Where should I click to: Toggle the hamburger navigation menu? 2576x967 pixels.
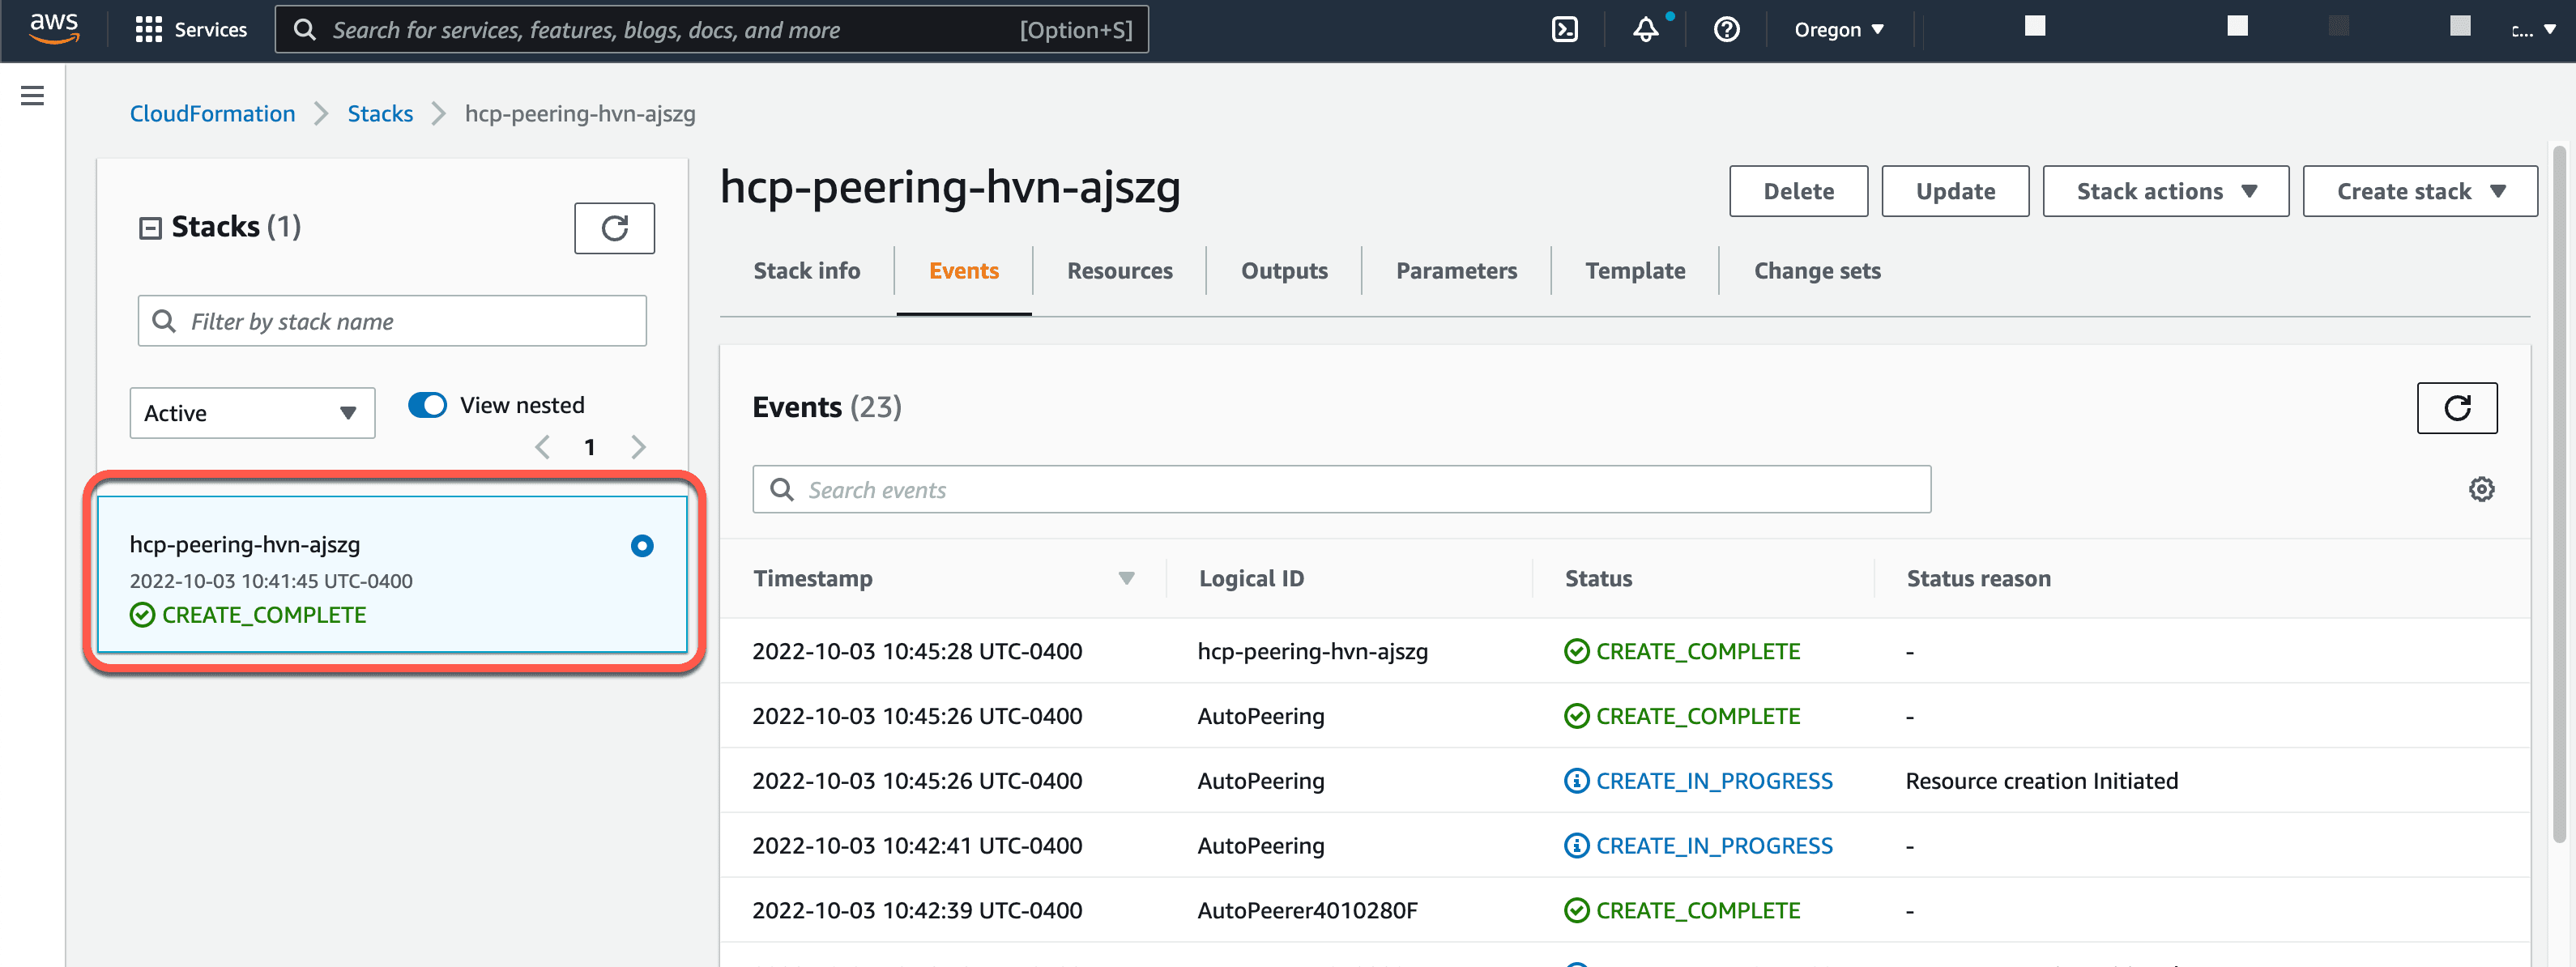(x=32, y=96)
